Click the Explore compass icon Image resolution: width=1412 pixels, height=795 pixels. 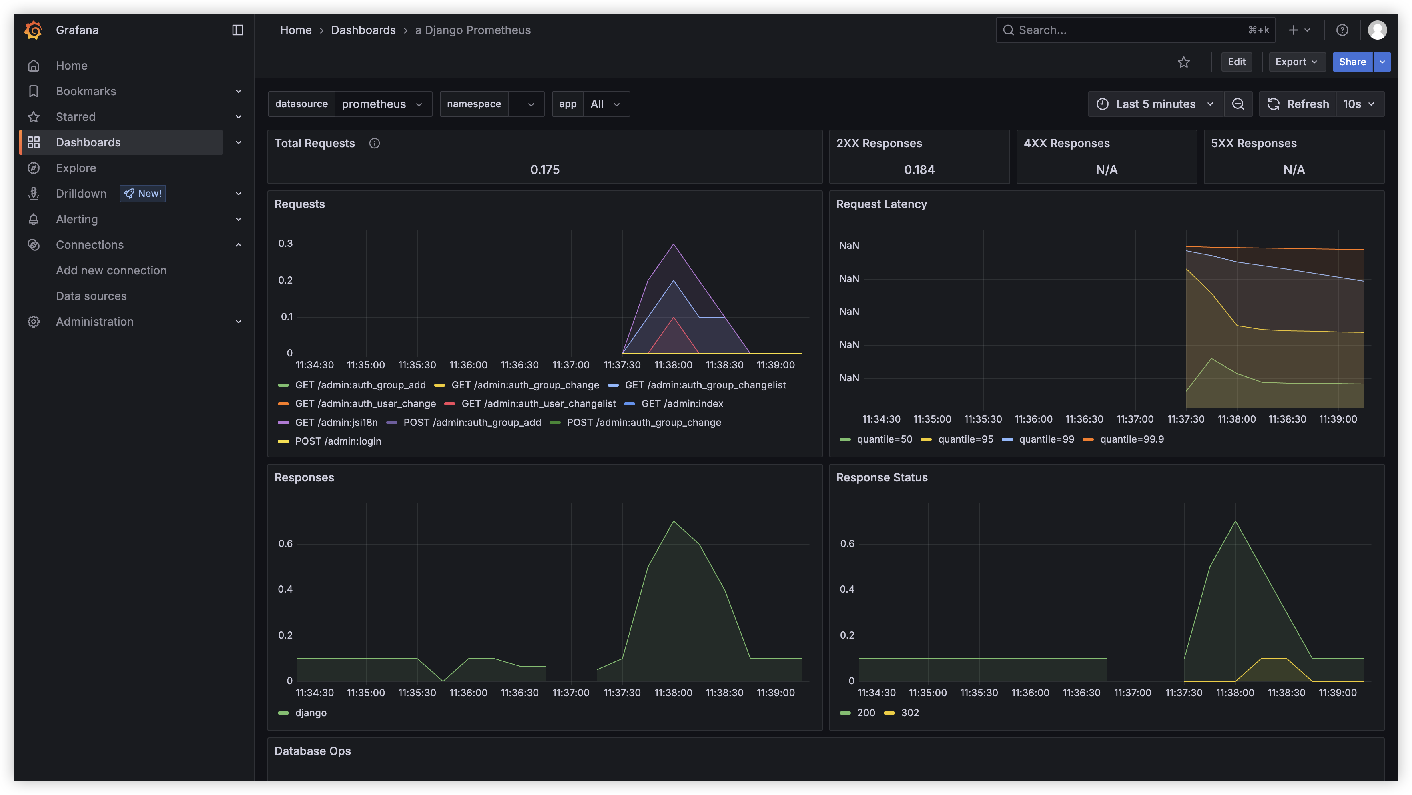pos(34,168)
